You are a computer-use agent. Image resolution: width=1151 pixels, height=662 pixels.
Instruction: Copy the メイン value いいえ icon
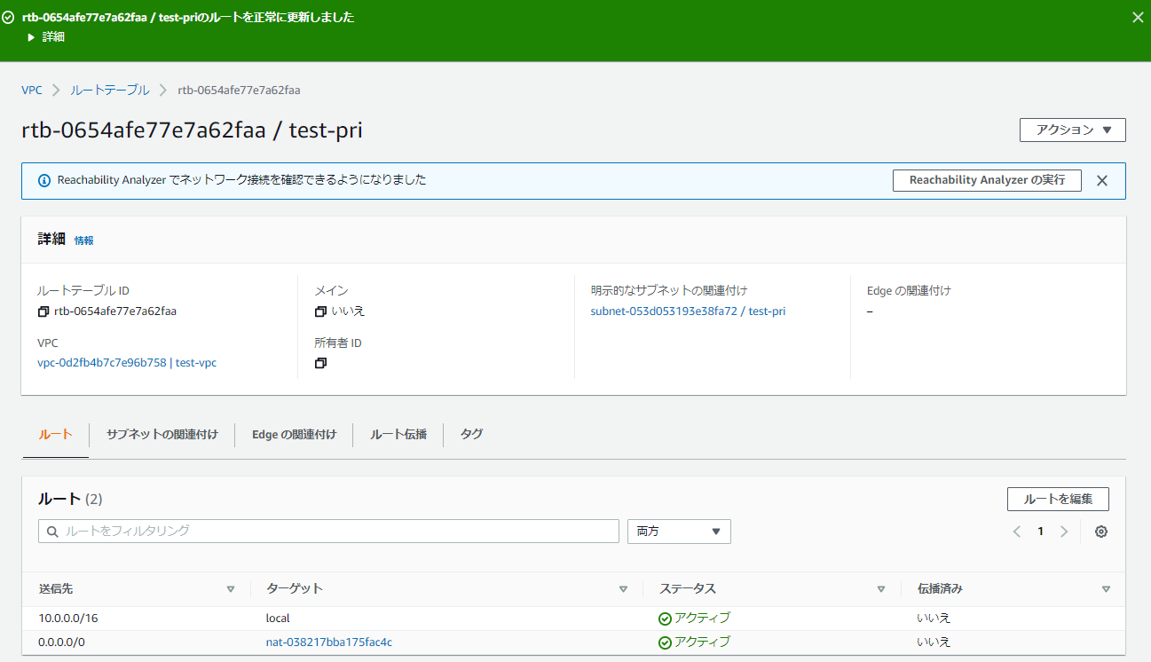tap(321, 311)
